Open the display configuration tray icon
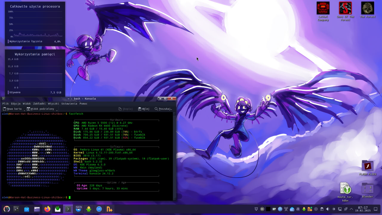Viewport: 382px width, 215px height. point(340,209)
